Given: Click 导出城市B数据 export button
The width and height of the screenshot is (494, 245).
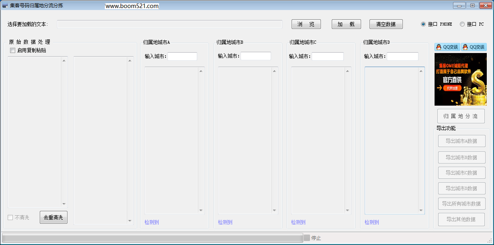Looking at the screenshot, I should pos(461,157).
